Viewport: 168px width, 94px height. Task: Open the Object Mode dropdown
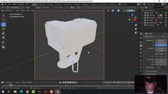click(x=8, y=11)
